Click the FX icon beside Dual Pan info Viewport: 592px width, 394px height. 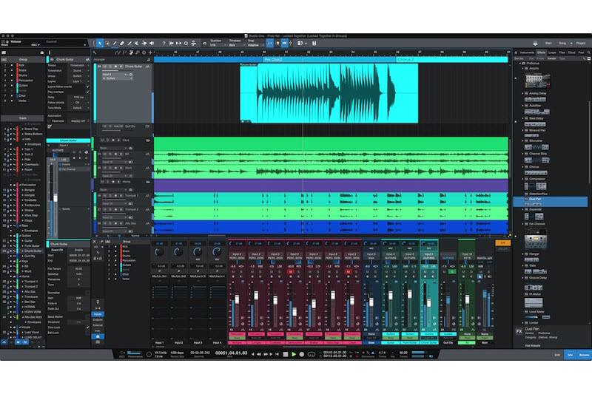[519, 331]
